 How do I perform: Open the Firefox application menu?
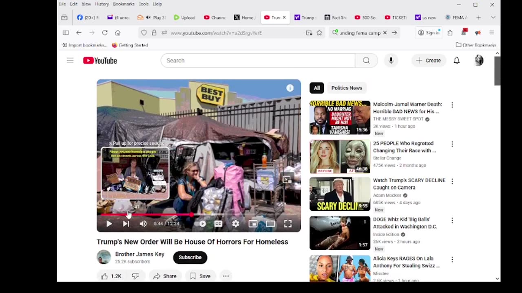click(491, 33)
